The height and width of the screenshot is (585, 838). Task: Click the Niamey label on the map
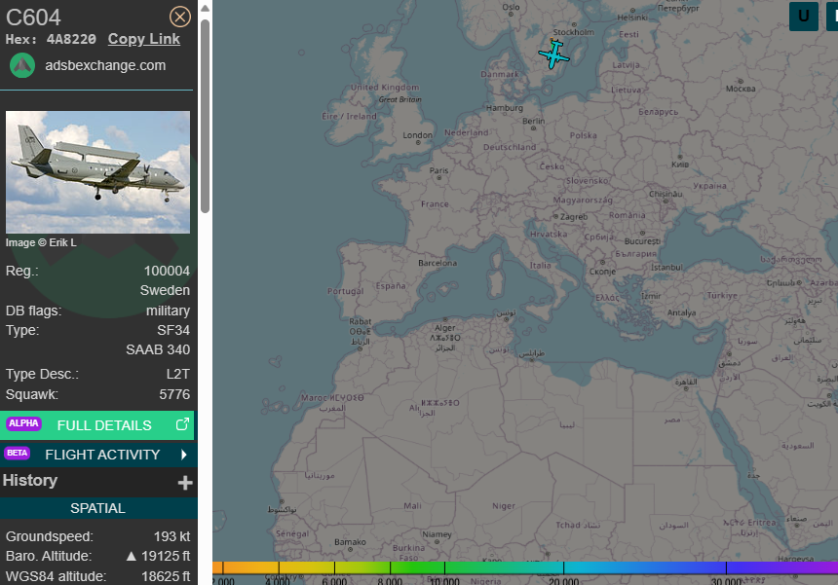(x=437, y=534)
